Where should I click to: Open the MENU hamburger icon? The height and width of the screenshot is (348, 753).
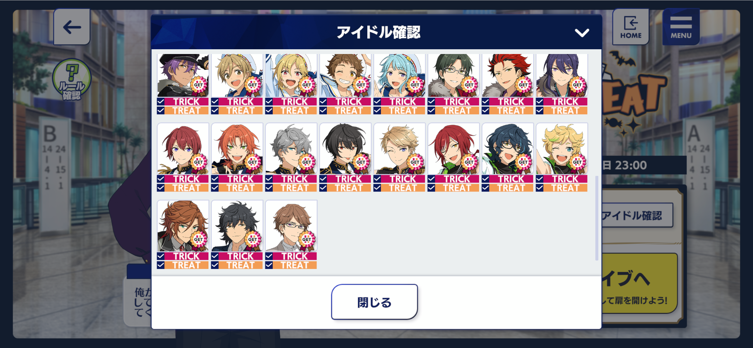click(x=681, y=27)
